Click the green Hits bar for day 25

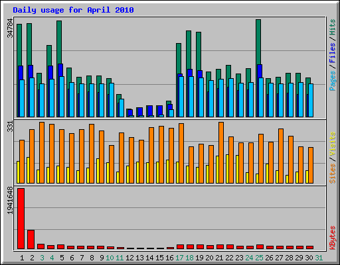click(258, 42)
